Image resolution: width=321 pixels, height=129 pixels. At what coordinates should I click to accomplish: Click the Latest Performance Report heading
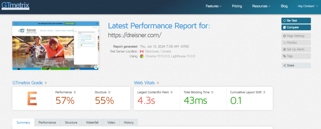(x=159, y=26)
